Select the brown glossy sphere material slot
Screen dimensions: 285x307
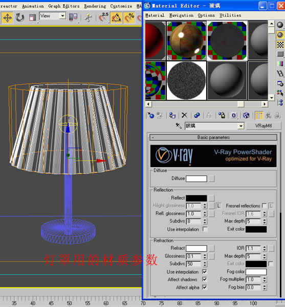186,41
